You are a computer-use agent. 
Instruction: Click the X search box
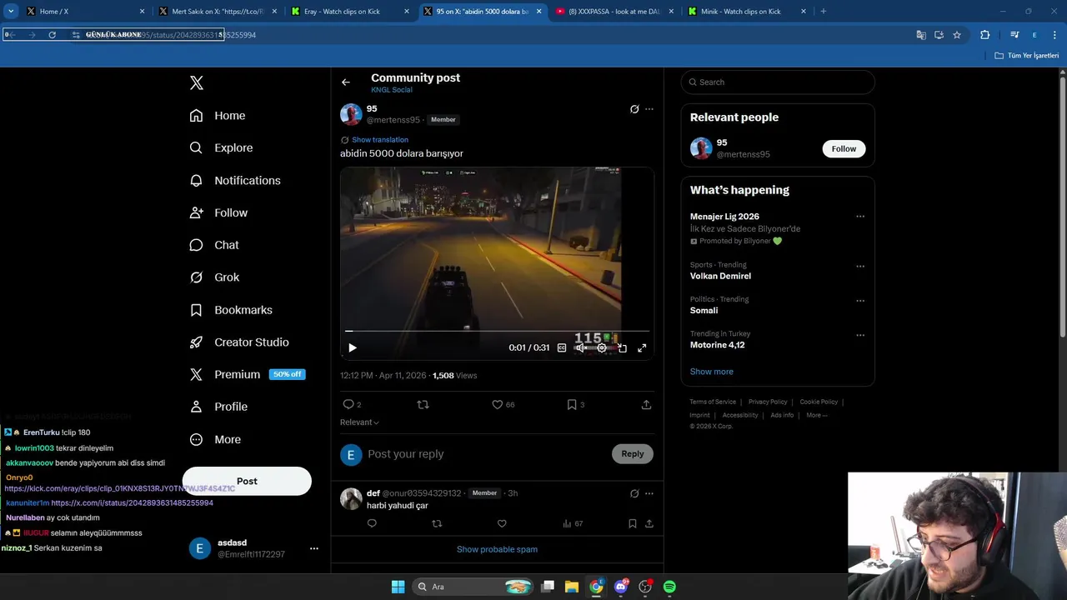[778, 82]
